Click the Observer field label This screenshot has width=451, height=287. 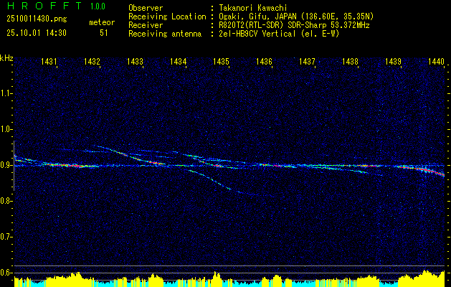[x=146, y=8]
